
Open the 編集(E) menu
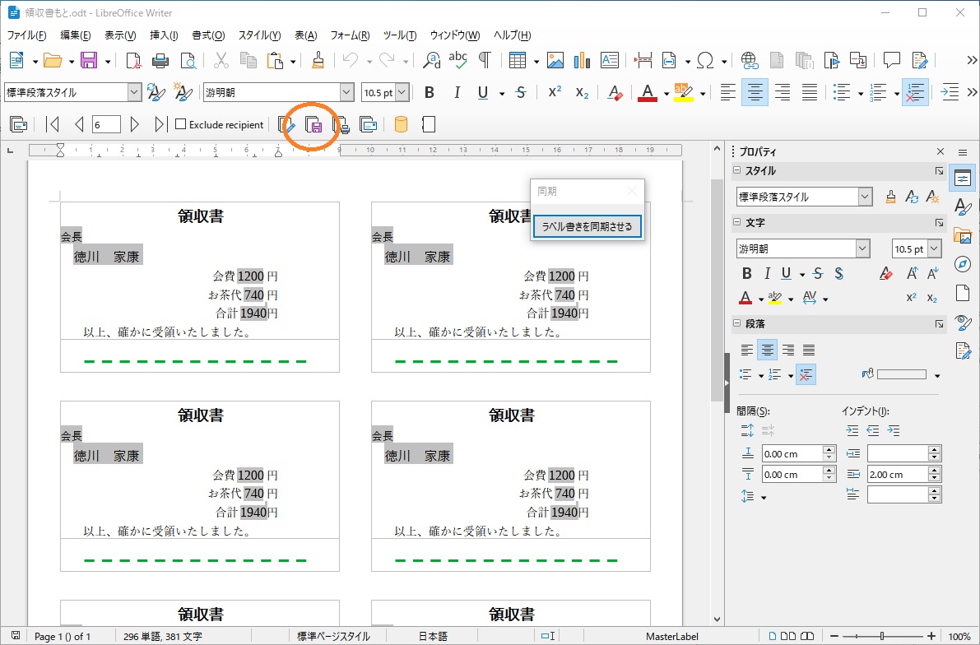coord(75,35)
